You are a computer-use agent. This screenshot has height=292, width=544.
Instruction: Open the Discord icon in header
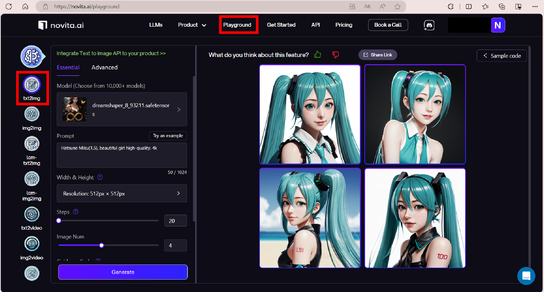click(x=429, y=25)
